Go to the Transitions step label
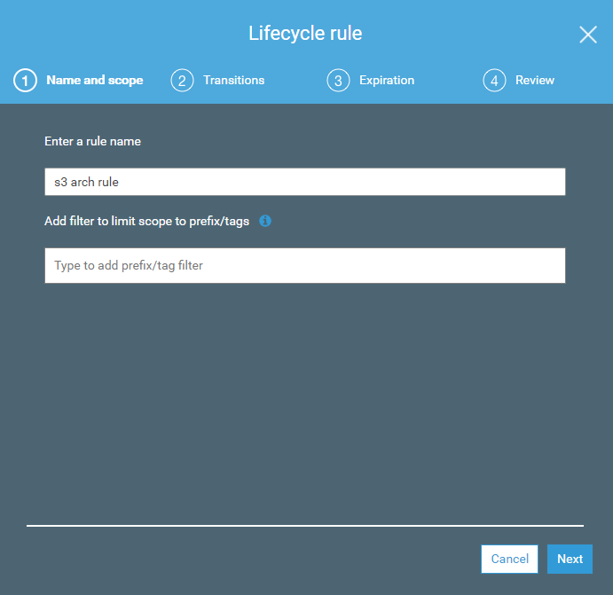613x595 pixels. [x=233, y=81]
